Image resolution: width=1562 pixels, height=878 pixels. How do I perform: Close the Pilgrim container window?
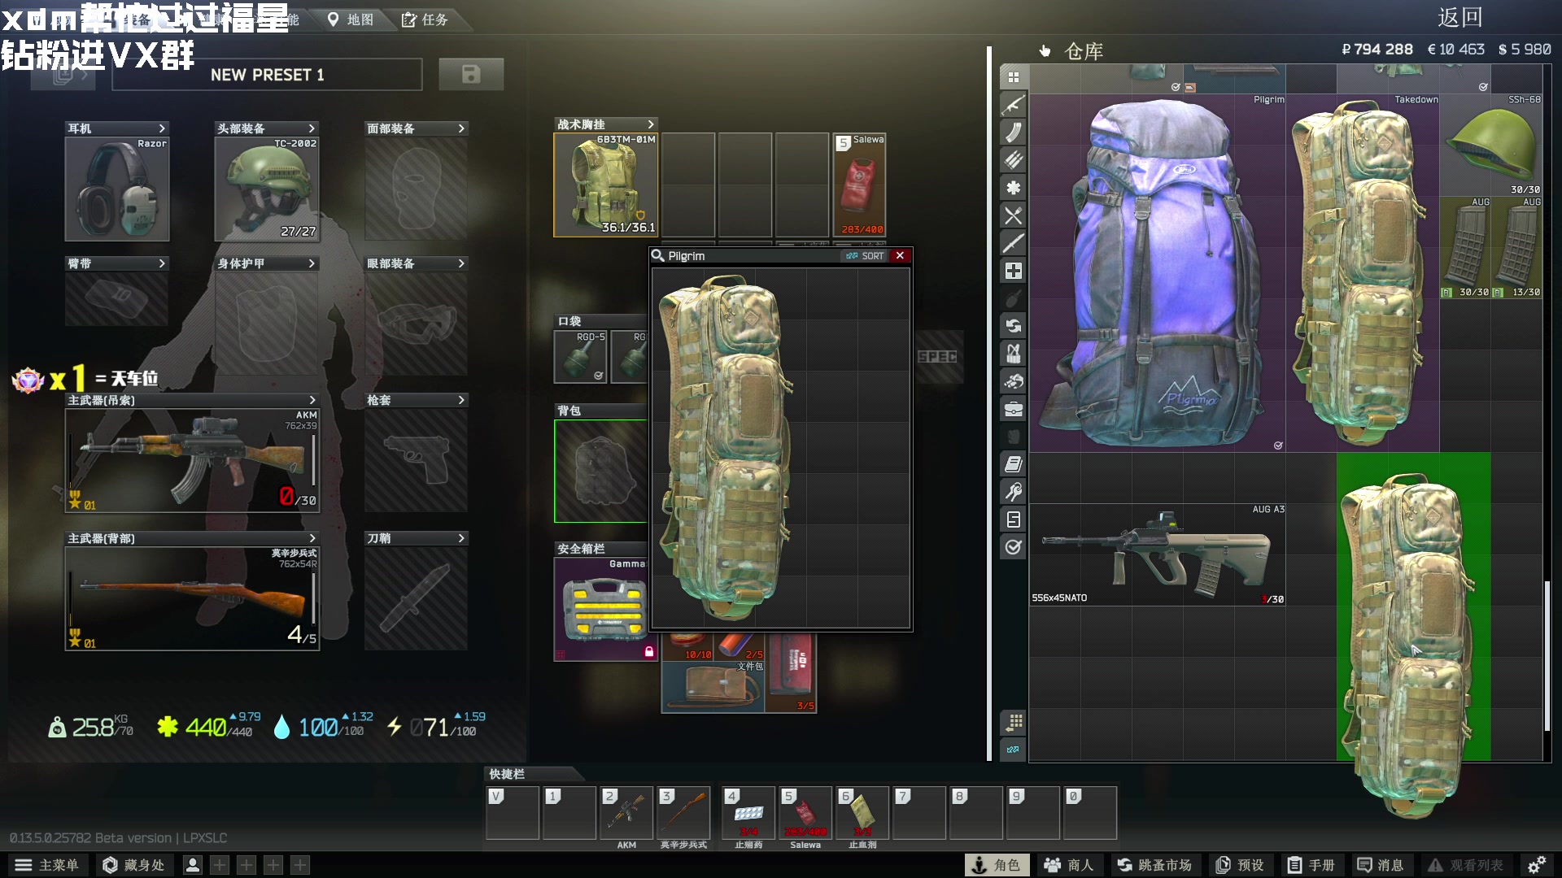900,256
